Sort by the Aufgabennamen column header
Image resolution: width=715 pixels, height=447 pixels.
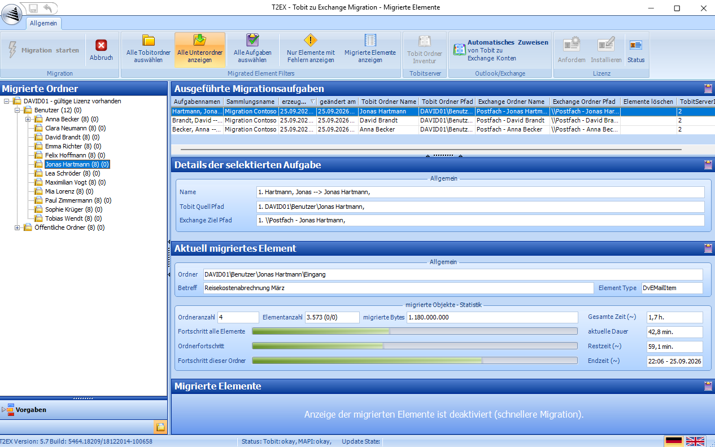click(x=197, y=102)
